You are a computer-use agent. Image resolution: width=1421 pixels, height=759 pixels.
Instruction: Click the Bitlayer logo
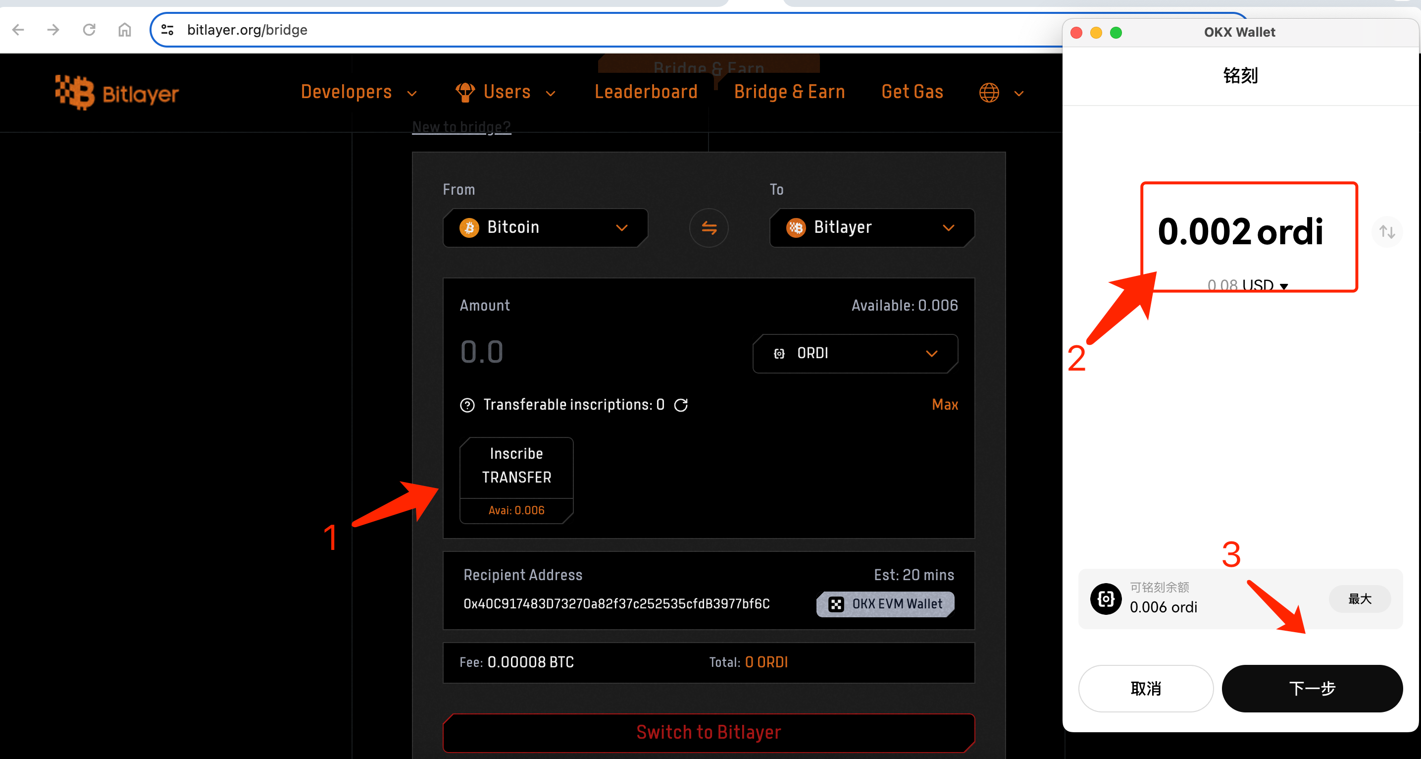pyautogui.click(x=117, y=93)
